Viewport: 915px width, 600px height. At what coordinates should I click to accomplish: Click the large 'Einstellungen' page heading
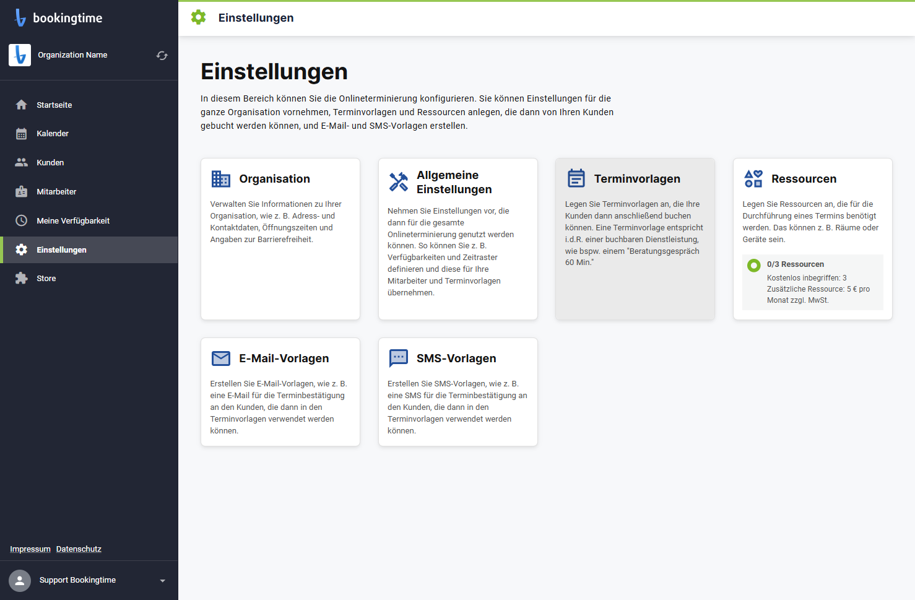point(274,72)
